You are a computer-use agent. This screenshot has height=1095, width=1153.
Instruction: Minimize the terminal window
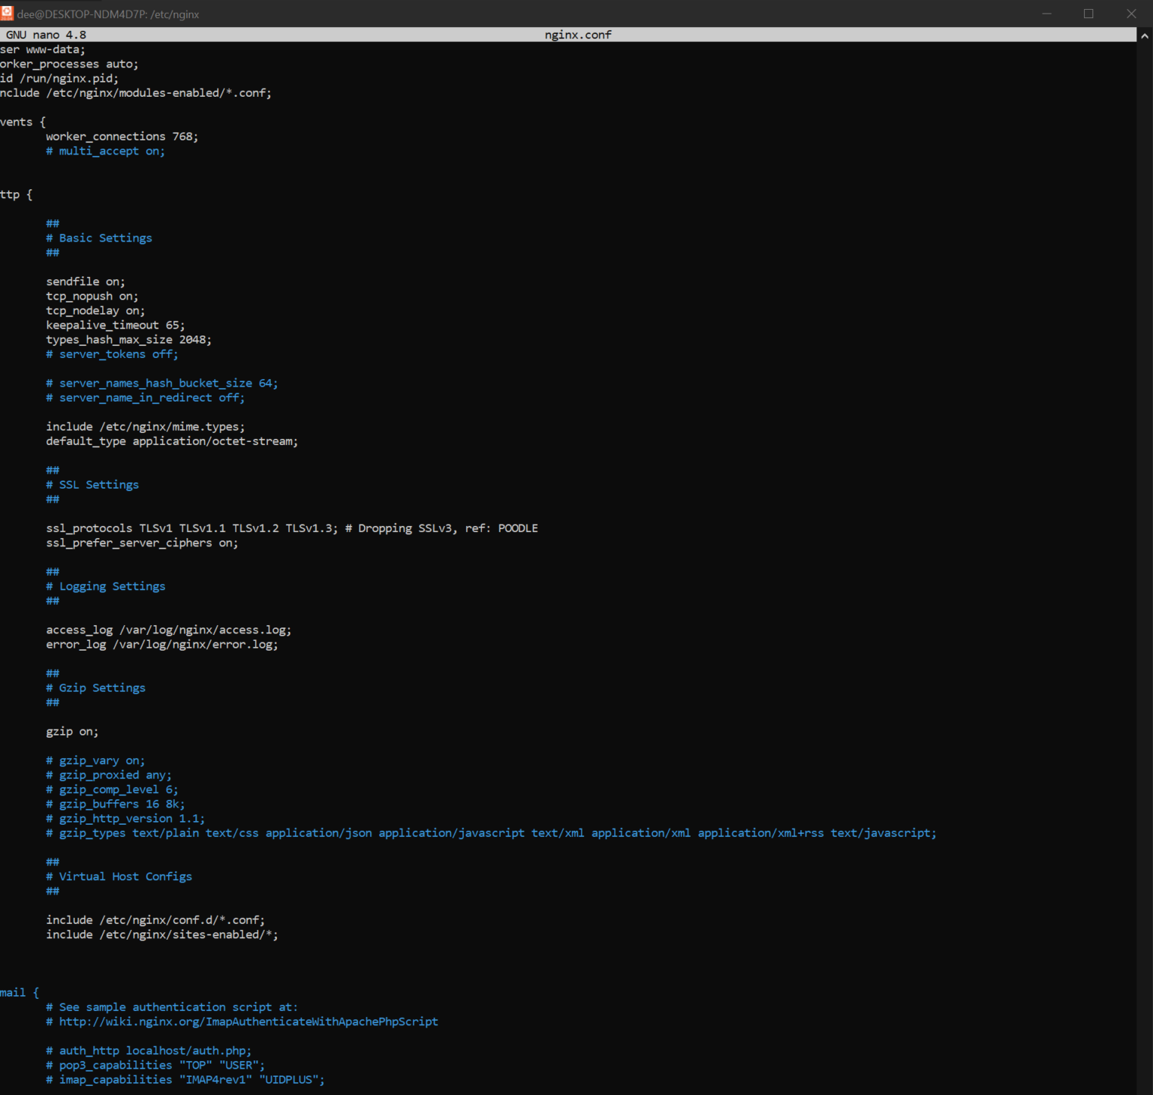(x=1046, y=14)
